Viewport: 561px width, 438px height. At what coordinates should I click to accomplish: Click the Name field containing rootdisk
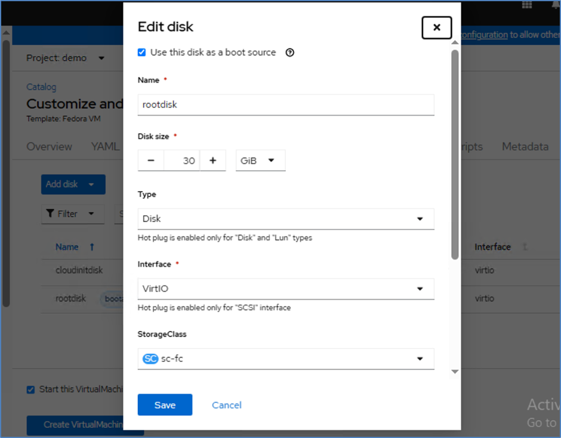286,104
